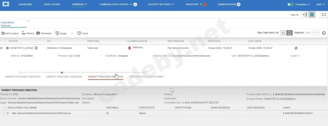The image size is (328, 126).
Task: Tick the checkbox for the Main cmd.exe row
Action: [x=4, y=113]
